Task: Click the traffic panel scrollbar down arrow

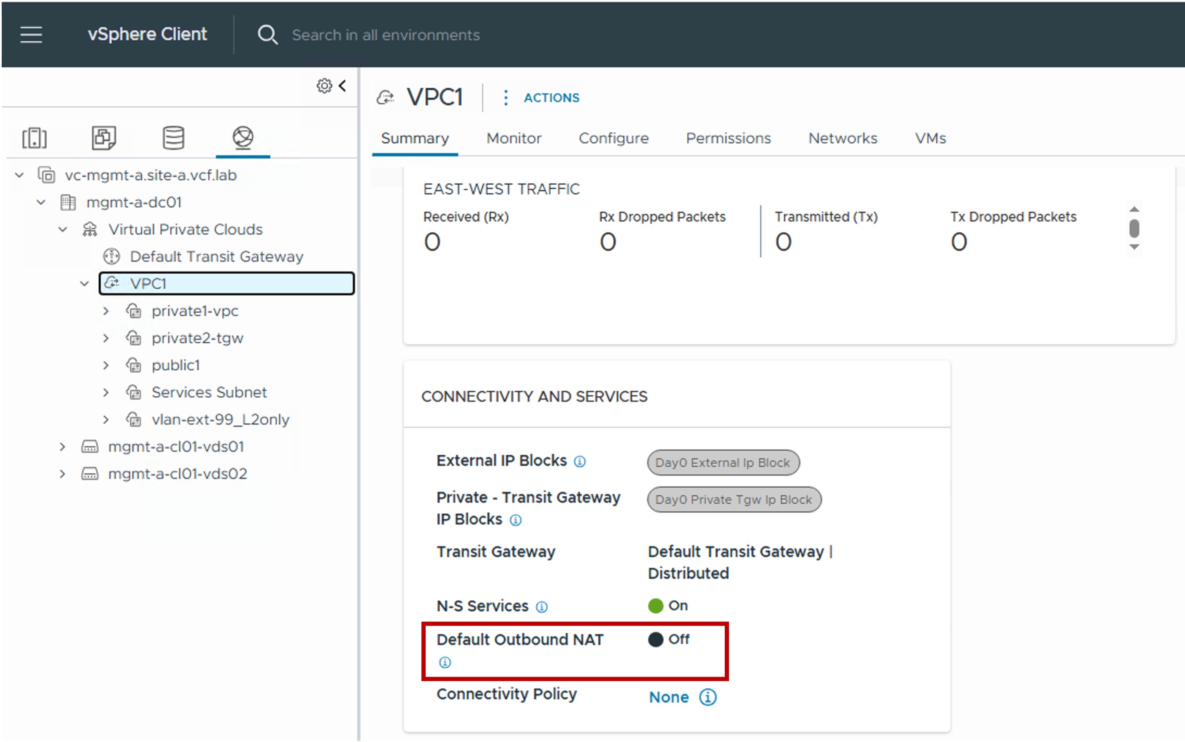Action: pyautogui.click(x=1134, y=247)
